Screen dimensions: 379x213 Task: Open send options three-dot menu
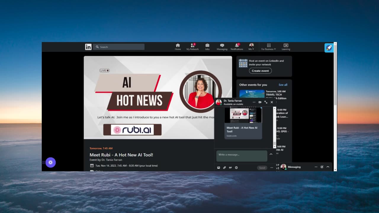(272, 168)
